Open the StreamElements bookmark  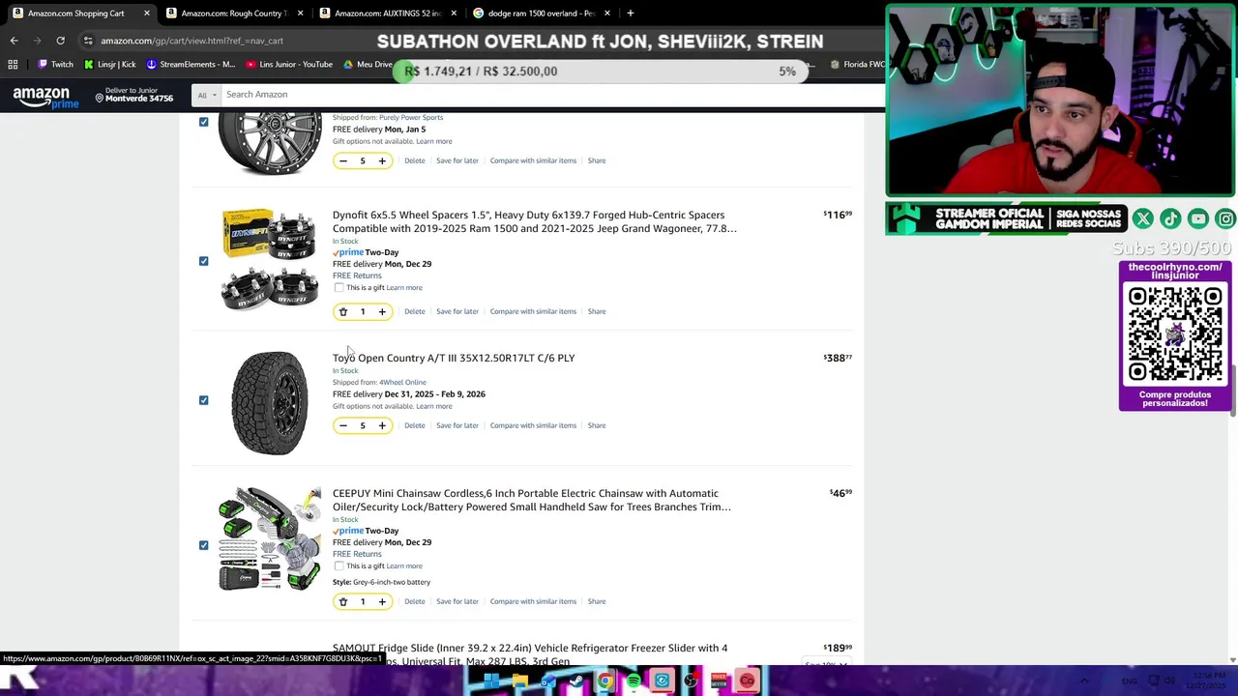pyautogui.click(x=191, y=65)
